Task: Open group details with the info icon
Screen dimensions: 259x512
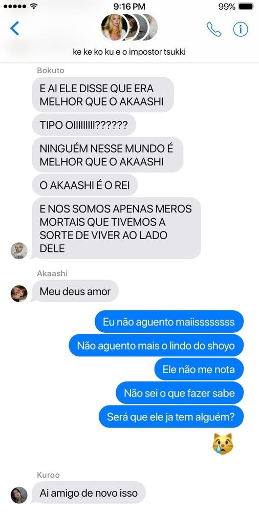Action: 241,29
